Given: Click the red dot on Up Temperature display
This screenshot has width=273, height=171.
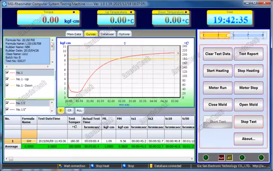Looking at the screenshot, I should point(131,12).
